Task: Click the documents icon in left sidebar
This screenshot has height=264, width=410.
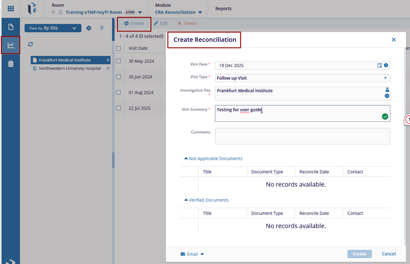Action: [x=10, y=27]
